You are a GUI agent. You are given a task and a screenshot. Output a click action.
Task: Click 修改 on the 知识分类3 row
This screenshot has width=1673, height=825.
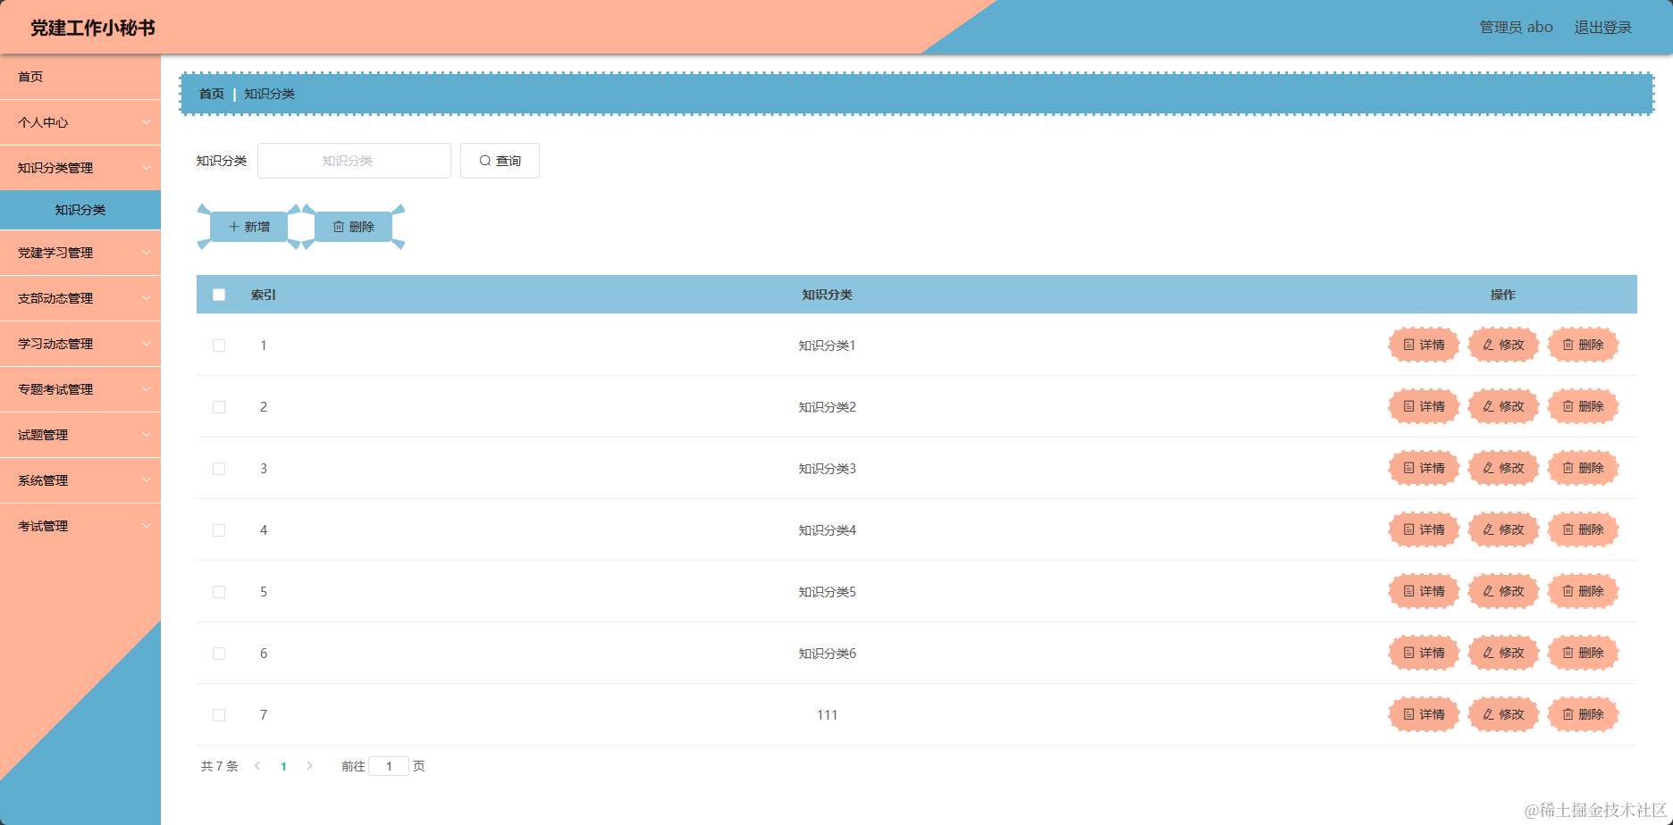click(x=1503, y=468)
